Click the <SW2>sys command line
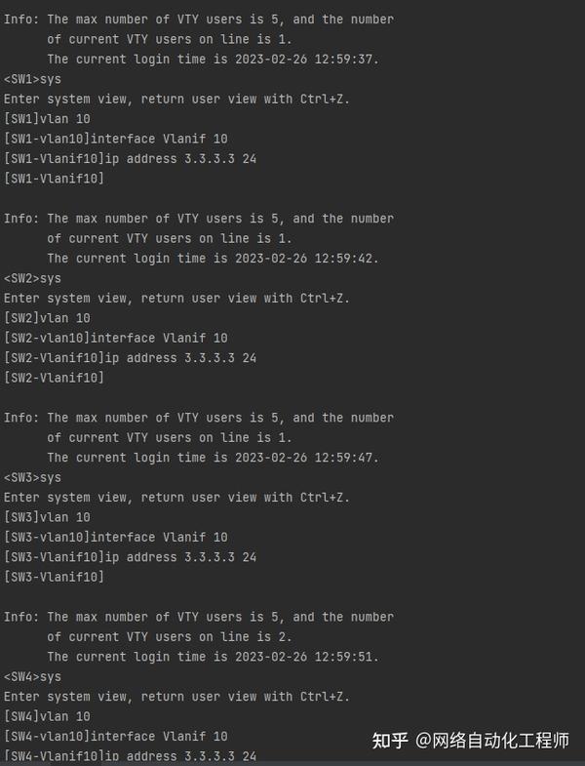Screen dimensions: 585x766 click(32, 278)
